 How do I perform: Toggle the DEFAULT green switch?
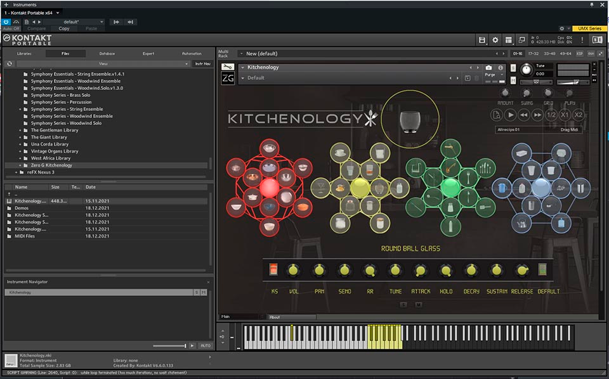[x=542, y=270]
